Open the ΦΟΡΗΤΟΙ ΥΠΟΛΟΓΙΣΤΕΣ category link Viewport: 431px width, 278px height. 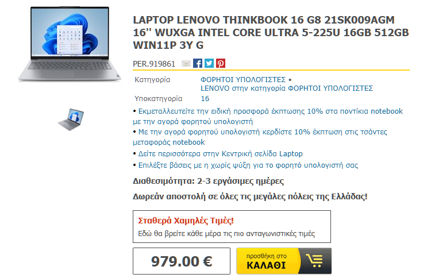point(243,80)
